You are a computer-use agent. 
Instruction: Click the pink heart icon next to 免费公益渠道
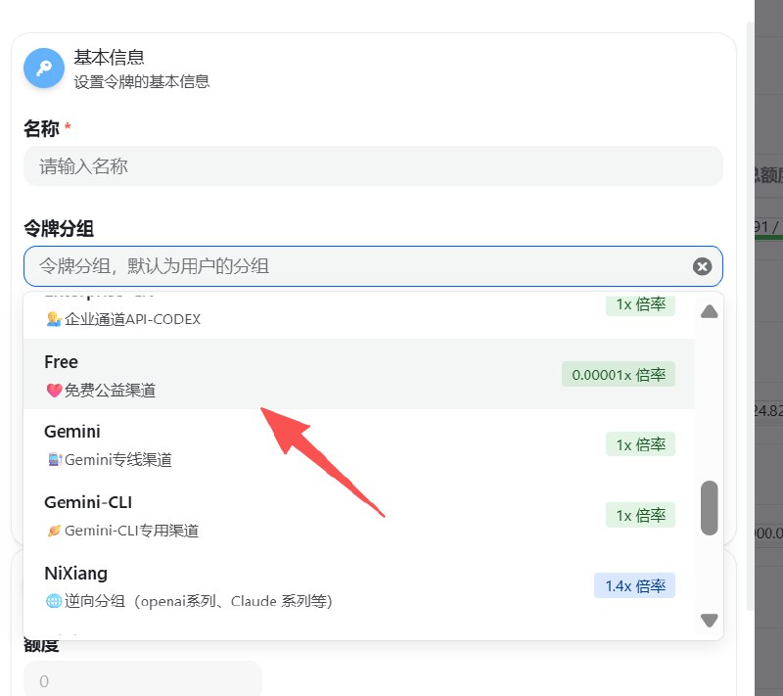[x=54, y=391]
